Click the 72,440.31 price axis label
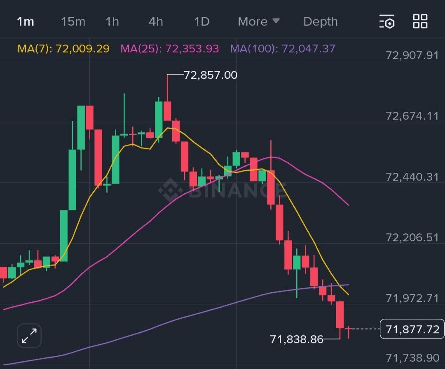 [412, 177]
